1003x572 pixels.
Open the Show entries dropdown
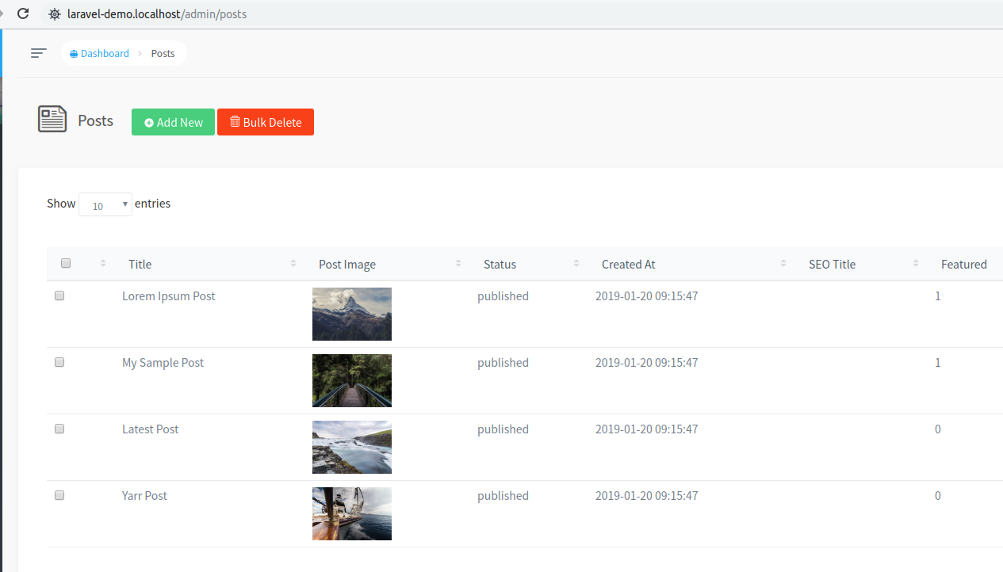pos(105,204)
